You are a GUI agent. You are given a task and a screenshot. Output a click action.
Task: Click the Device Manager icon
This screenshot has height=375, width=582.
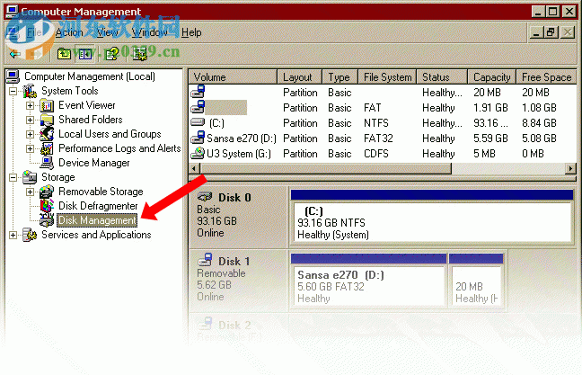47,163
